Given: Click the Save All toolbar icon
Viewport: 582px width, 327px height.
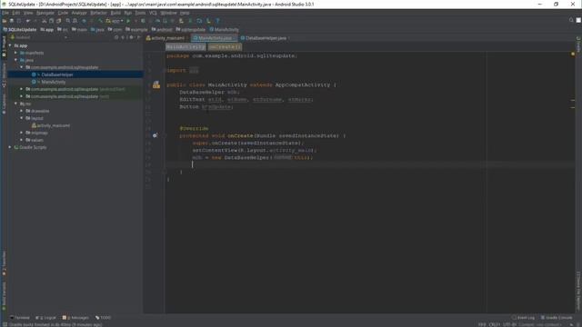Looking at the screenshot, I should pyautogui.click(x=12, y=21).
